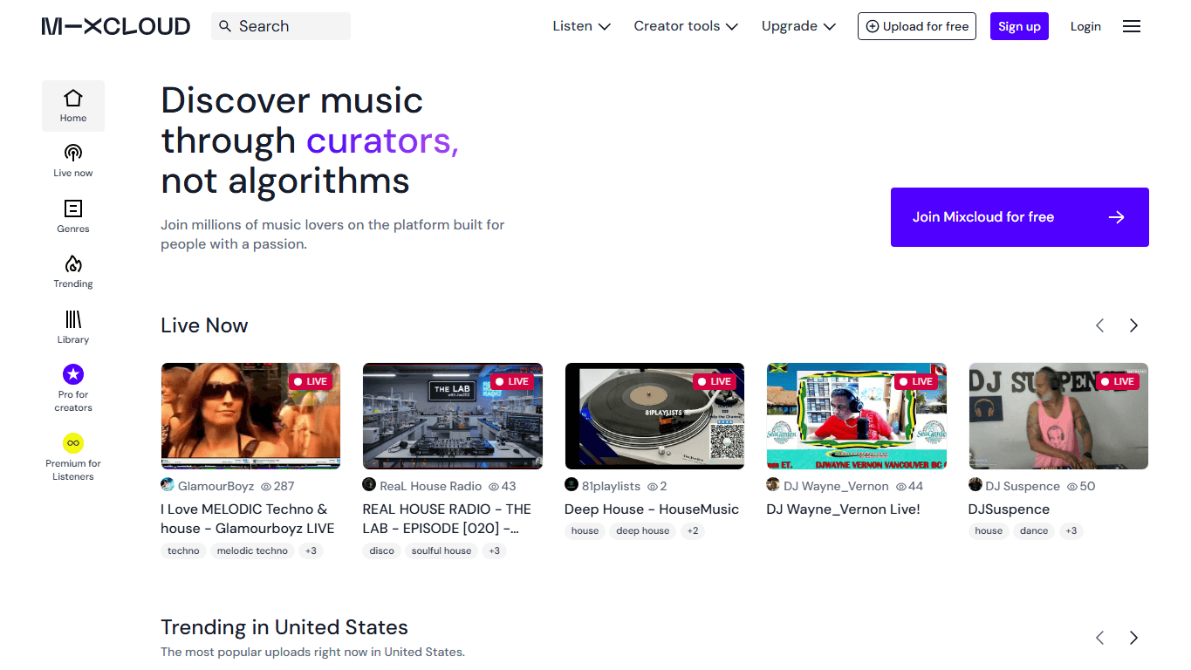This screenshot has height=670, width=1191.
Task: Open 'DJ Wayne_Vernon Live!' title
Action: click(843, 509)
